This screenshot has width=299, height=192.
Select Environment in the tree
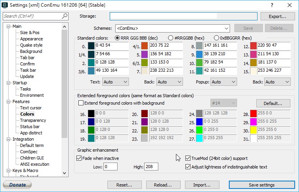pos(32,95)
